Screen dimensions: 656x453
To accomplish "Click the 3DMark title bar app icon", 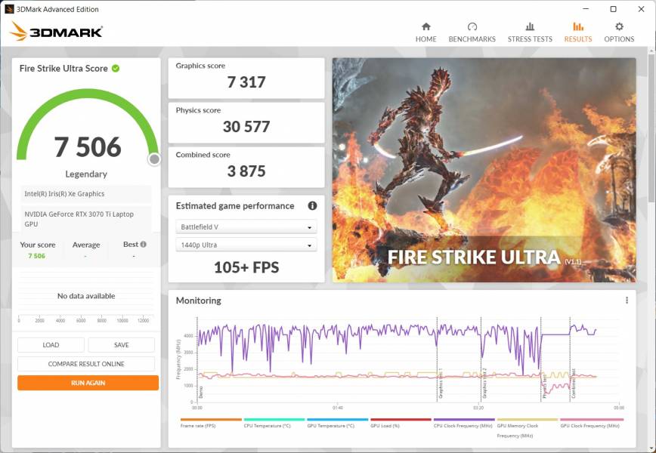I will pyautogui.click(x=9, y=9).
